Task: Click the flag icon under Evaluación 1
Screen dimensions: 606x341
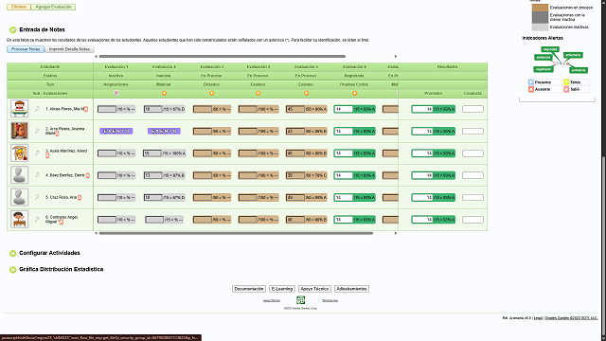Action: coord(116,93)
